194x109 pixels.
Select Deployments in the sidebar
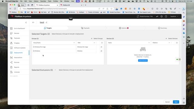tap(18, 53)
